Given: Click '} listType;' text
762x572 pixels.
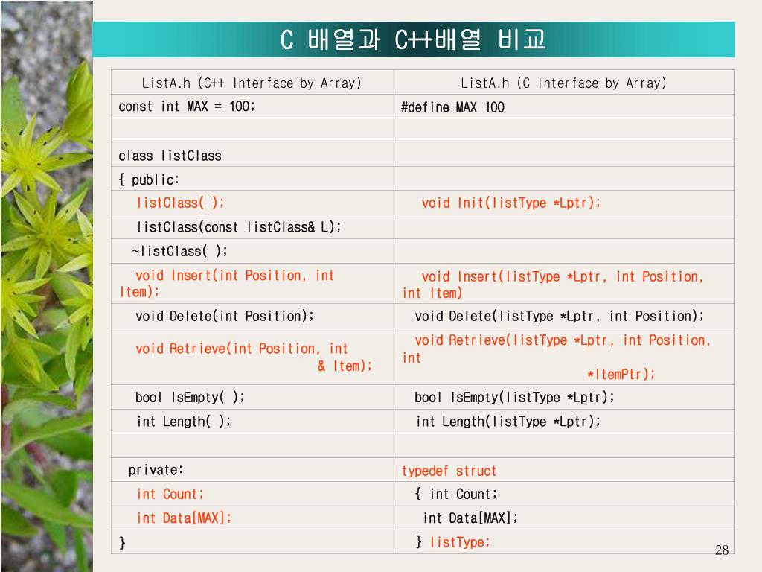Looking at the screenshot, I should click(452, 542).
